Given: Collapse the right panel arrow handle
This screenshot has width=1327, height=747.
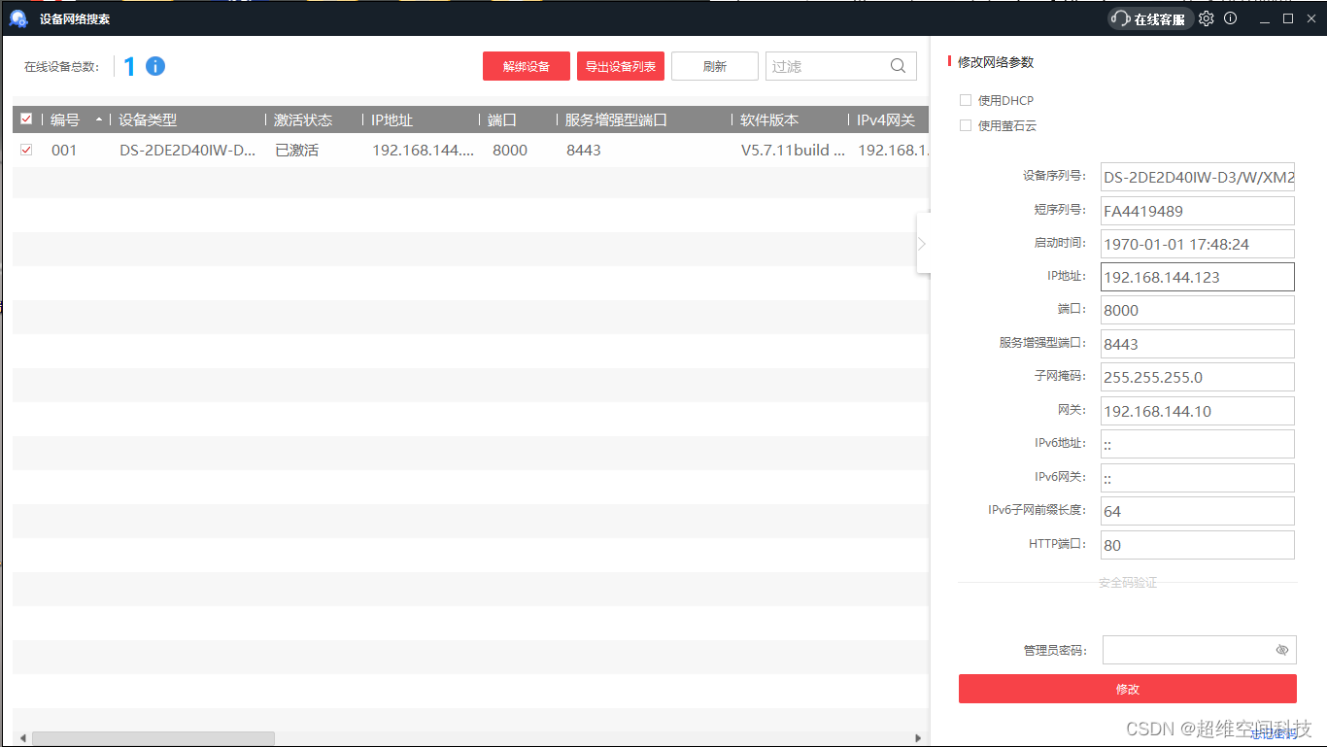Looking at the screenshot, I should pyautogui.click(x=923, y=244).
